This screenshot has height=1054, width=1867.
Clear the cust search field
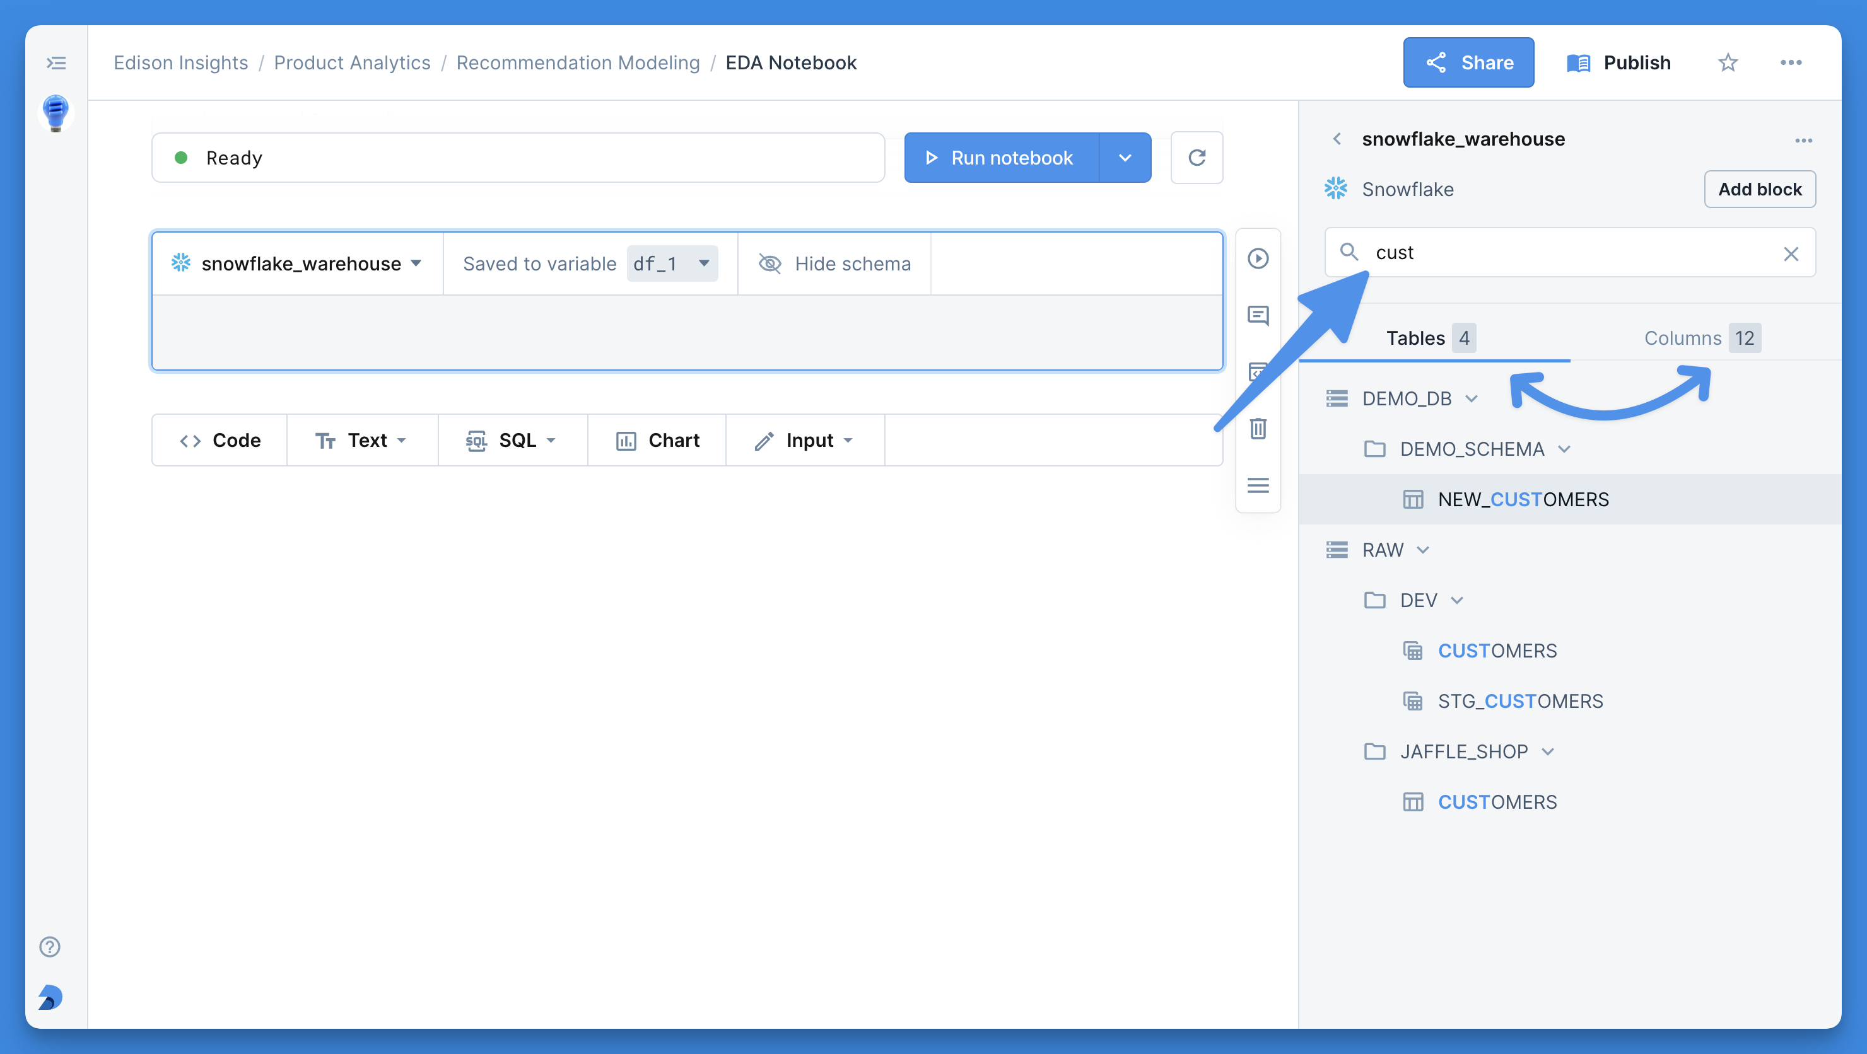point(1791,253)
